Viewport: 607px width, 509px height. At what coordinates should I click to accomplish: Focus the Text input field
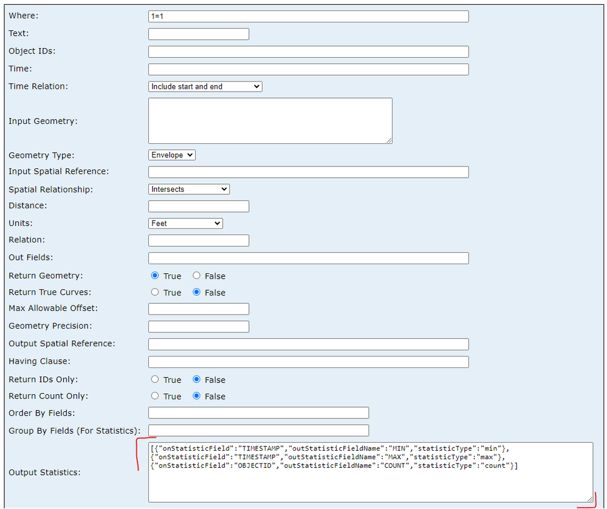click(199, 34)
